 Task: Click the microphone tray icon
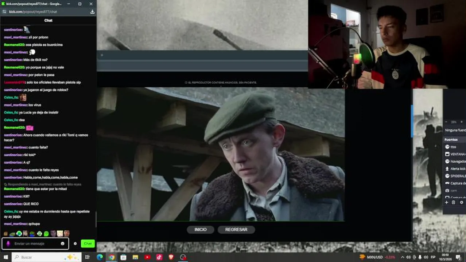tap(420, 257)
